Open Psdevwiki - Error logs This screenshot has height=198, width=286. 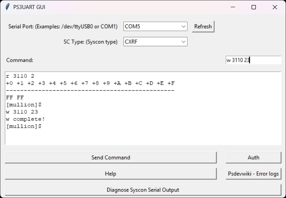pos(253,174)
